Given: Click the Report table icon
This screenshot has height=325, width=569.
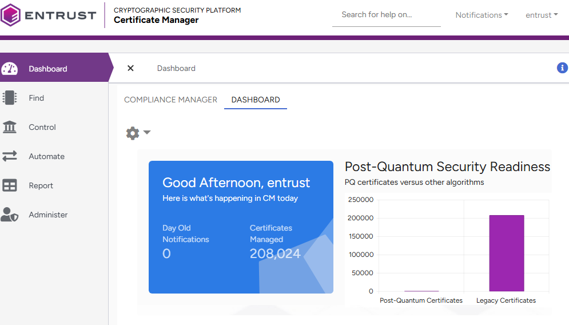Looking at the screenshot, I should [10, 185].
